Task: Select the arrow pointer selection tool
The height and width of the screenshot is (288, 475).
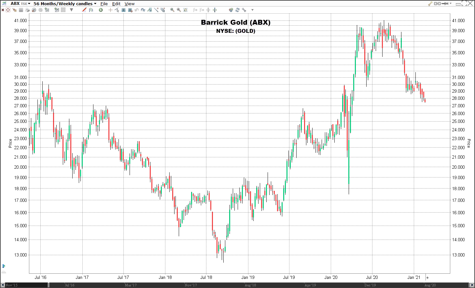Action: click(x=117, y=10)
